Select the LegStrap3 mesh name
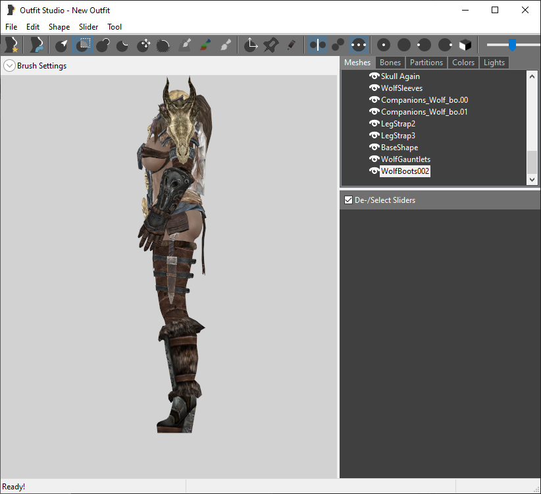541x494 pixels. [398, 135]
